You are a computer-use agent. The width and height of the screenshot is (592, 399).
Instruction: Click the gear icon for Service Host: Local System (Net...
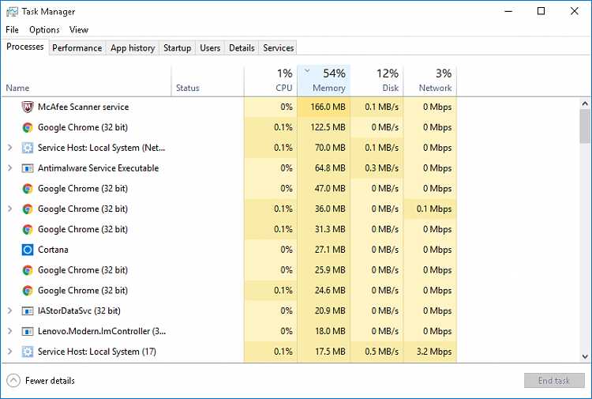pyautogui.click(x=27, y=148)
